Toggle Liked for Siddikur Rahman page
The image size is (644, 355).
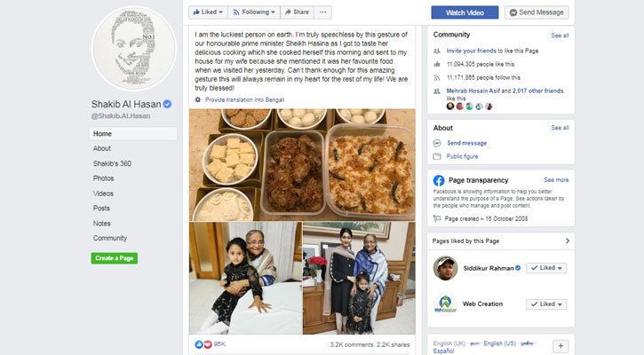pyautogui.click(x=546, y=268)
